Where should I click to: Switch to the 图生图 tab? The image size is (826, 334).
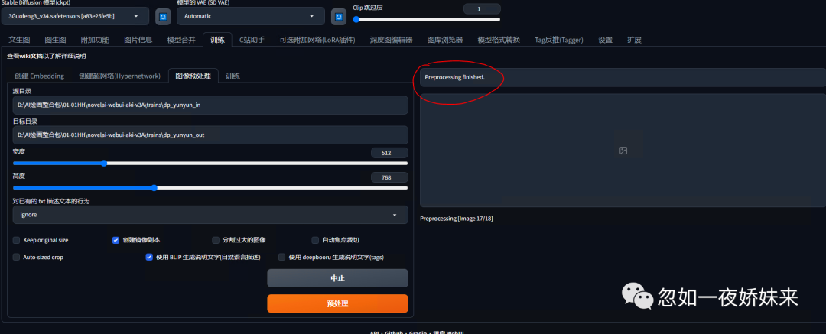[x=55, y=40]
